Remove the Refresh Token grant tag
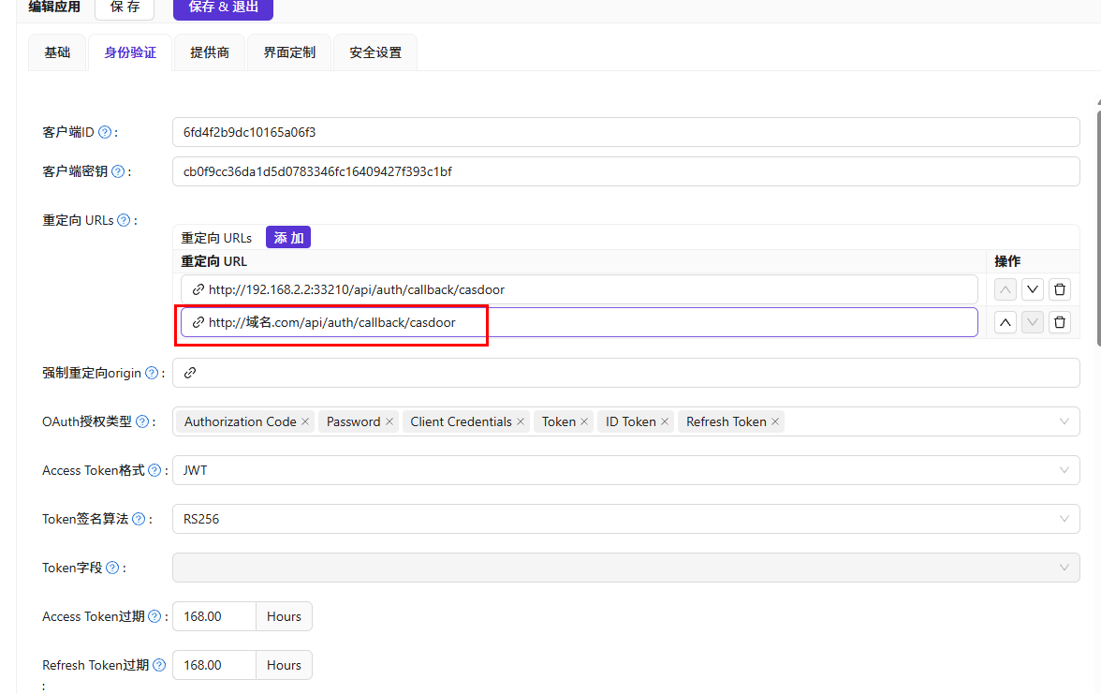Image resolution: width=1101 pixels, height=694 pixels. point(775,422)
